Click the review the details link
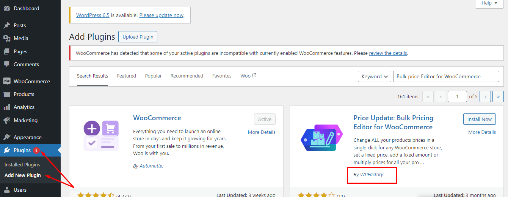 (x=388, y=53)
